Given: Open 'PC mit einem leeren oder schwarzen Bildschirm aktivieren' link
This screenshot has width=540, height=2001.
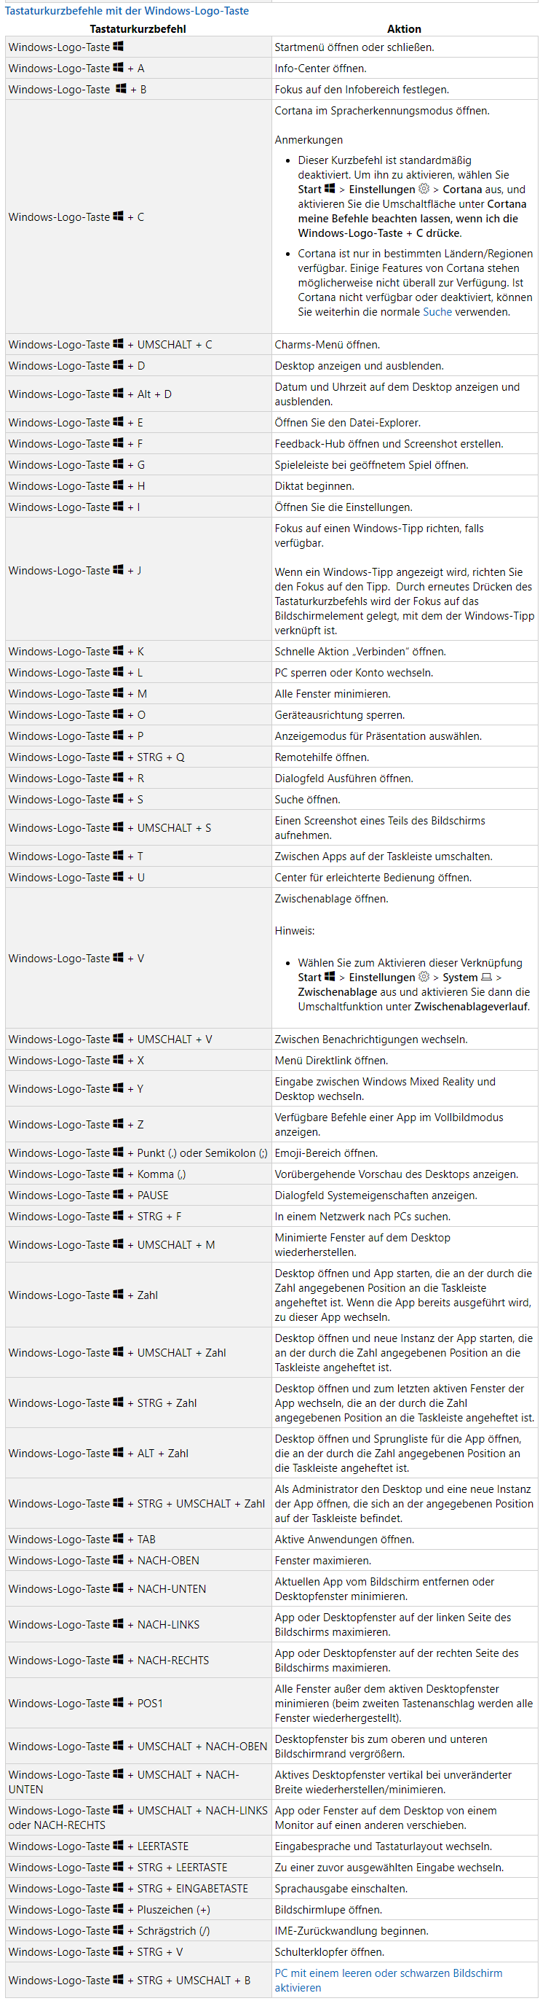Looking at the screenshot, I should (388, 1979).
